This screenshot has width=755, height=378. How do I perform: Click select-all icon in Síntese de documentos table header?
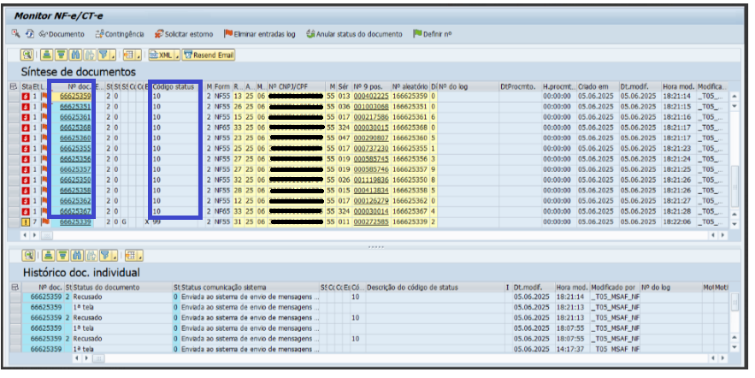14,86
